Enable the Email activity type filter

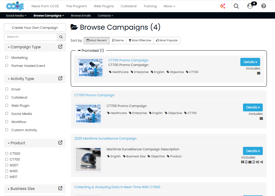point(7,89)
